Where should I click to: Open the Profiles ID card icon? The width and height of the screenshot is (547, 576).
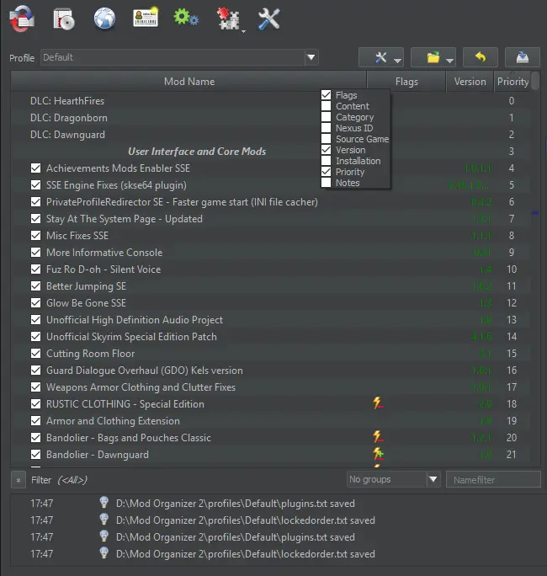point(146,18)
